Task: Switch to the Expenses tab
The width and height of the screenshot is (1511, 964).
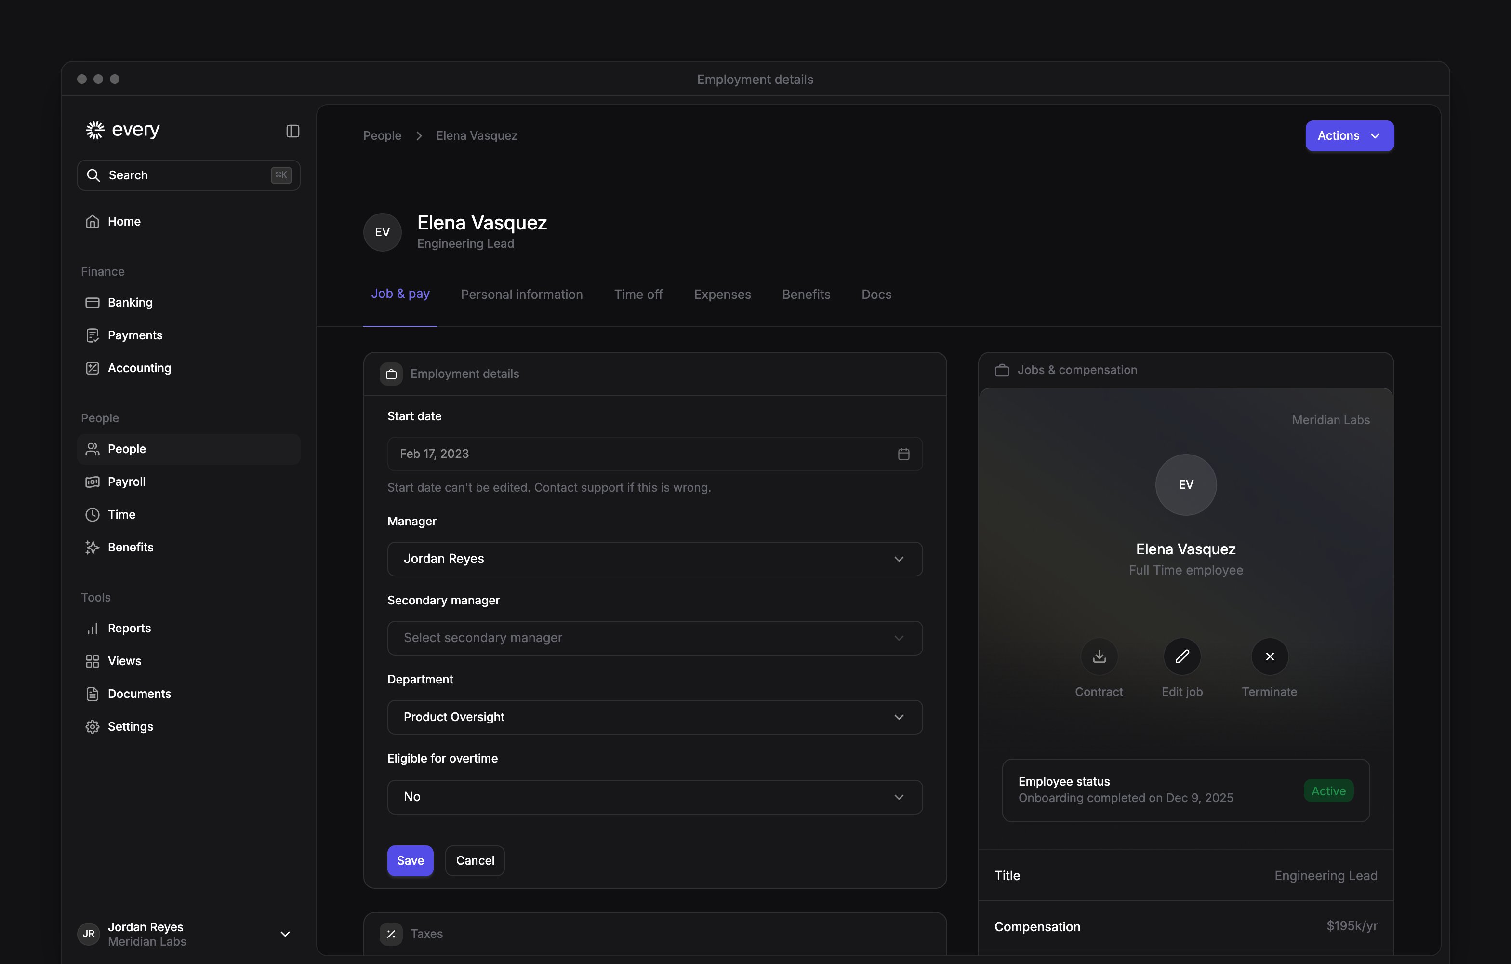Action: pyautogui.click(x=722, y=295)
